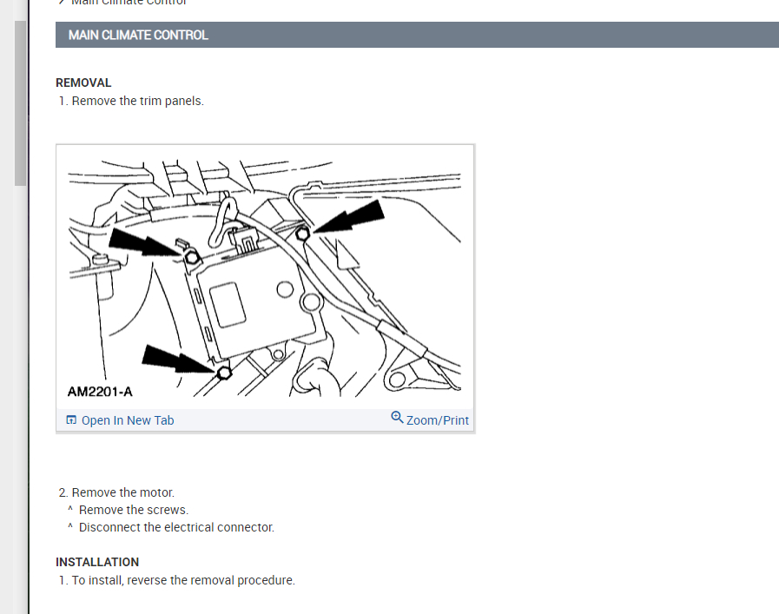Click the INSTALLATION heading
This screenshot has width=779, height=614.
point(97,562)
